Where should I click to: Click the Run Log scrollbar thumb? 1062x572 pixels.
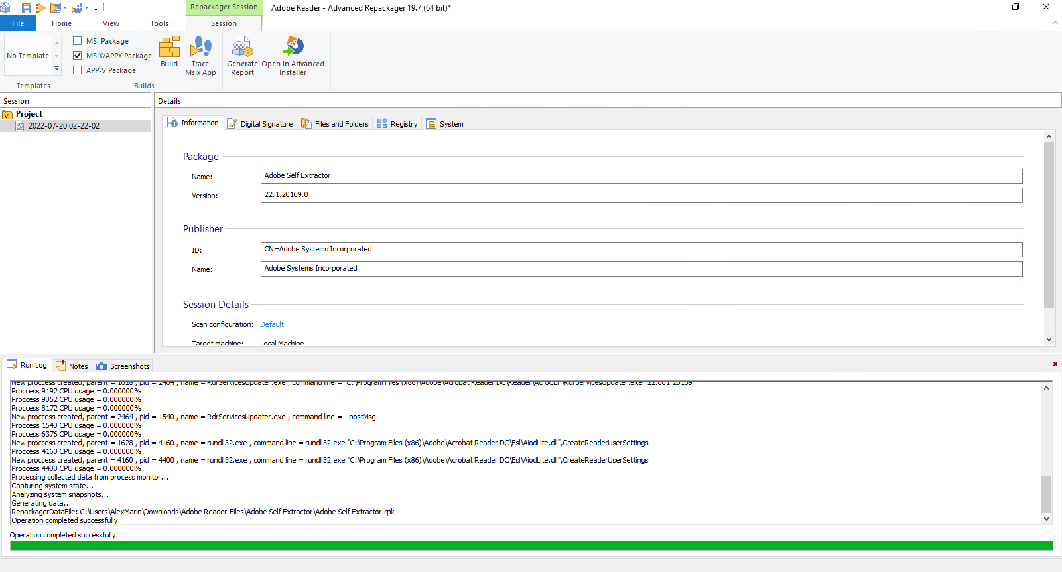click(x=1047, y=494)
